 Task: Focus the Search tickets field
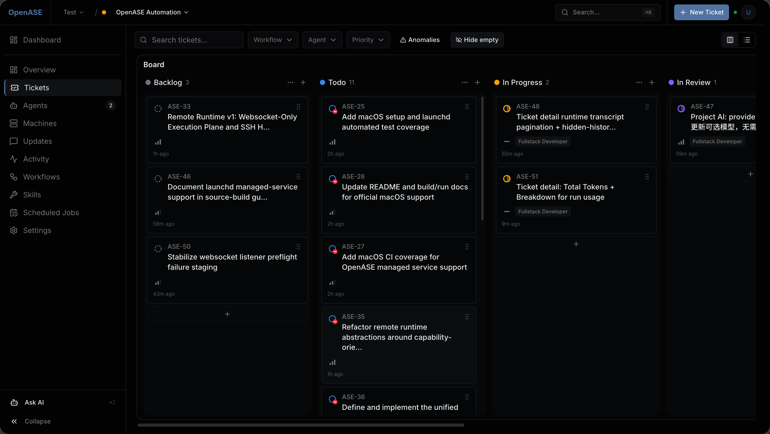(x=189, y=40)
